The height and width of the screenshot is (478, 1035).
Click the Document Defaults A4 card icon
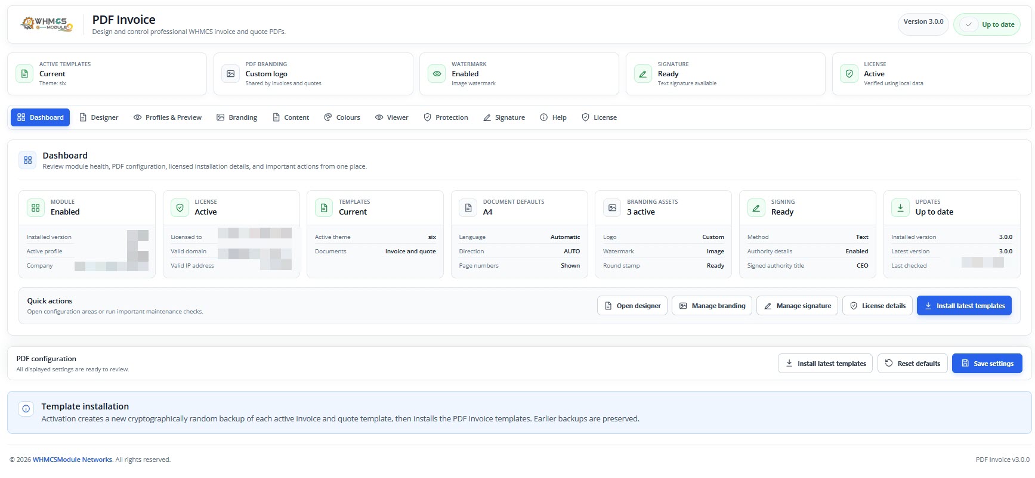pos(468,207)
